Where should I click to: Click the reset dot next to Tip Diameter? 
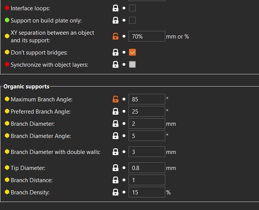coord(124,168)
